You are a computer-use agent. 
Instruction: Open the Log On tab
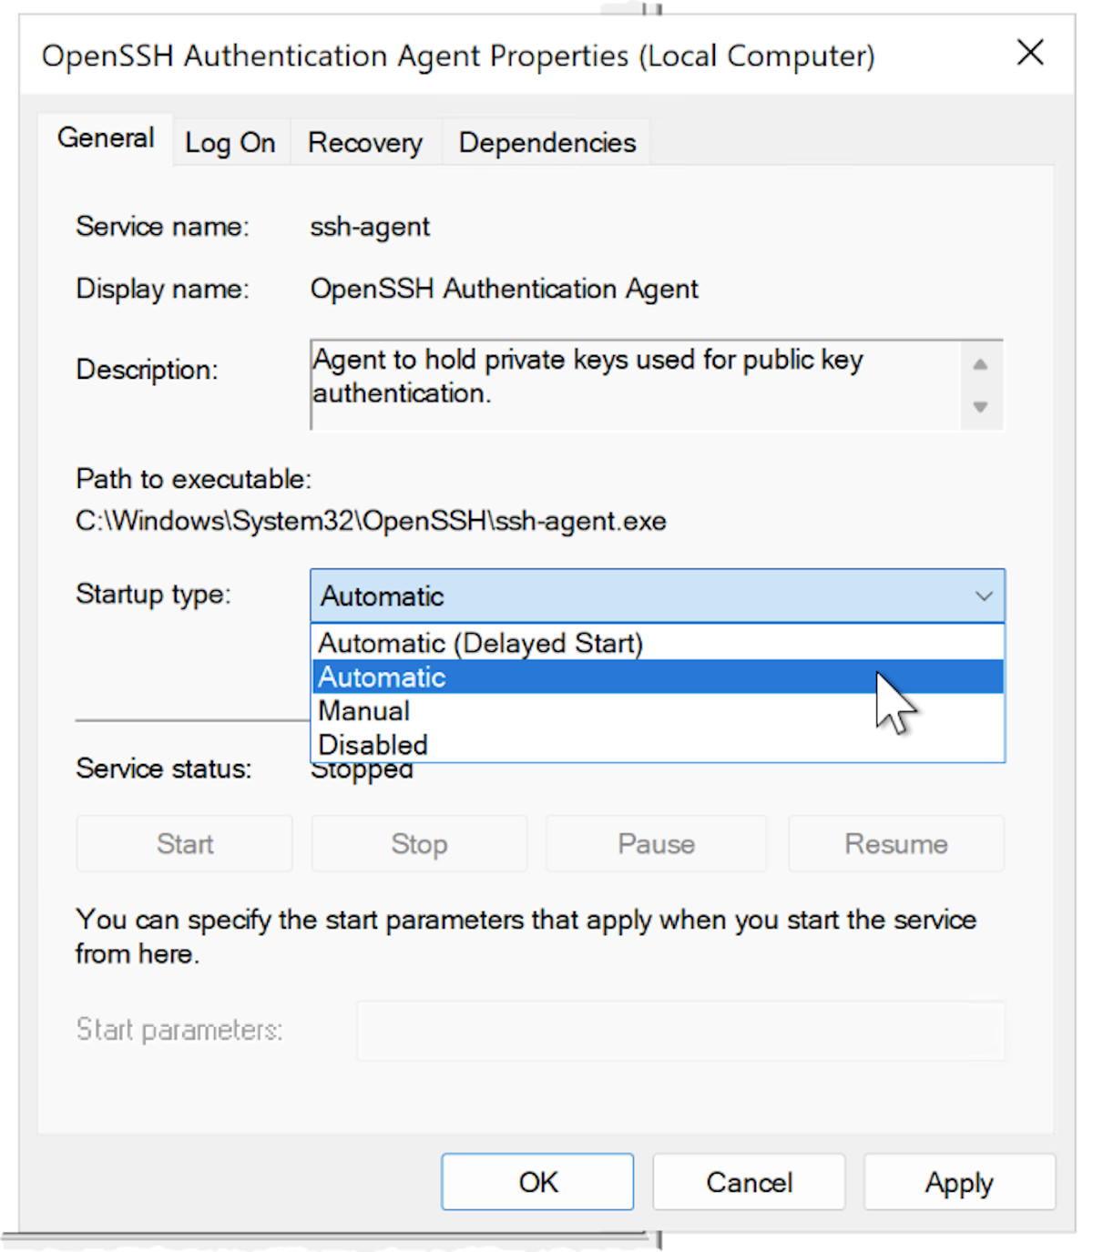pos(230,143)
